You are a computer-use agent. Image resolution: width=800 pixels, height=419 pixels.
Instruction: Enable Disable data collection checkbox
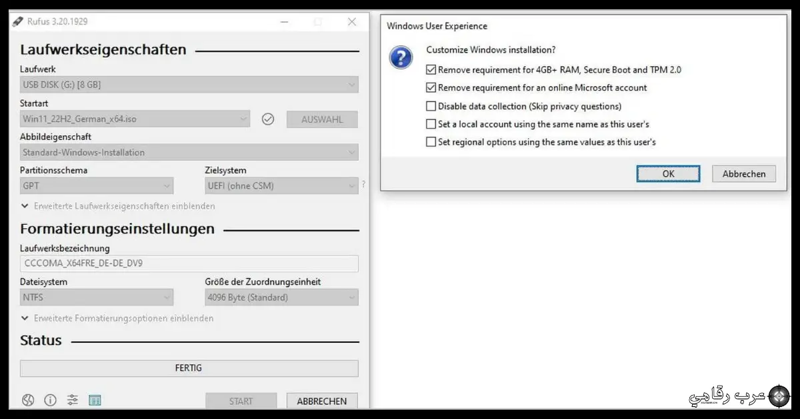point(431,106)
